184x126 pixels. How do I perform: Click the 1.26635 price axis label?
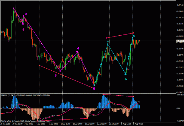click(x=180, y=11)
